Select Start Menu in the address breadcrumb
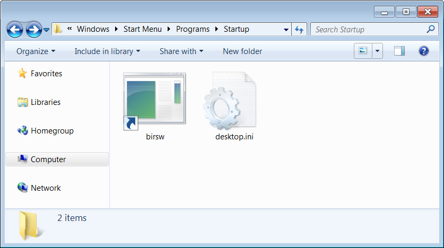Image resolution: width=444 pixels, height=248 pixels. click(x=143, y=29)
